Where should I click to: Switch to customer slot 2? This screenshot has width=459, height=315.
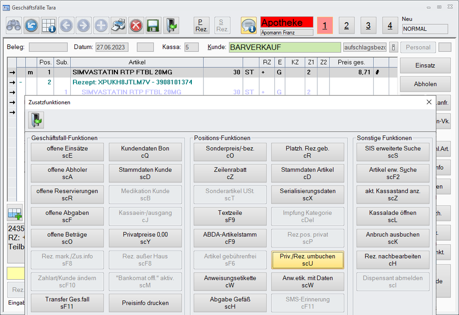click(346, 26)
